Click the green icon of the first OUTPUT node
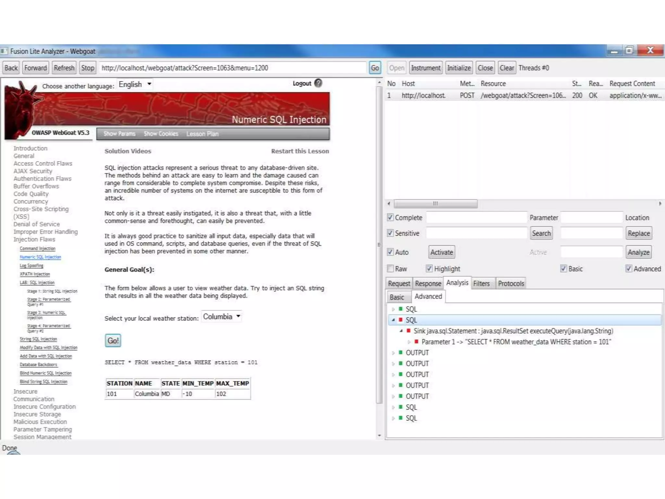This screenshot has height=499, width=665. point(401,352)
